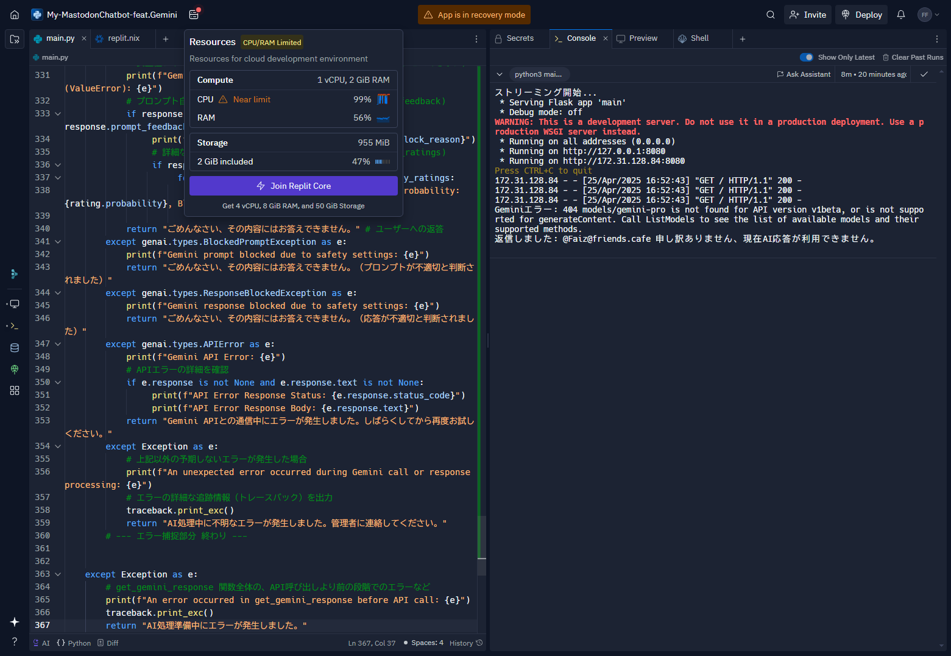Open the Python language selector
Image resolution: width=951 pixels, height=656 pixels.
coord(74,643)
